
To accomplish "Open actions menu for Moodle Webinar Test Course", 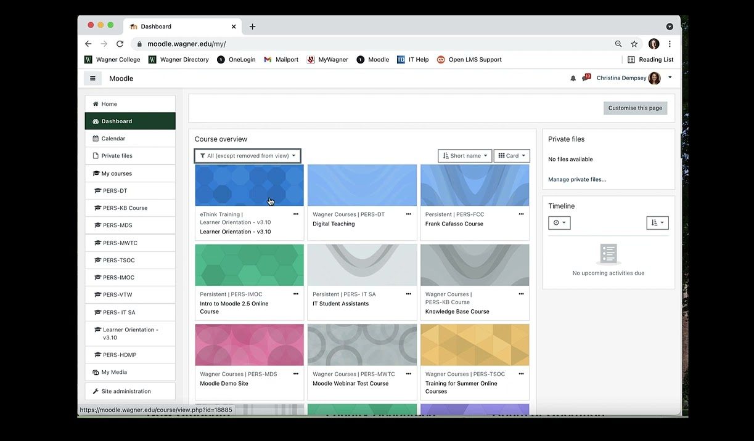I will coord(408,374).
